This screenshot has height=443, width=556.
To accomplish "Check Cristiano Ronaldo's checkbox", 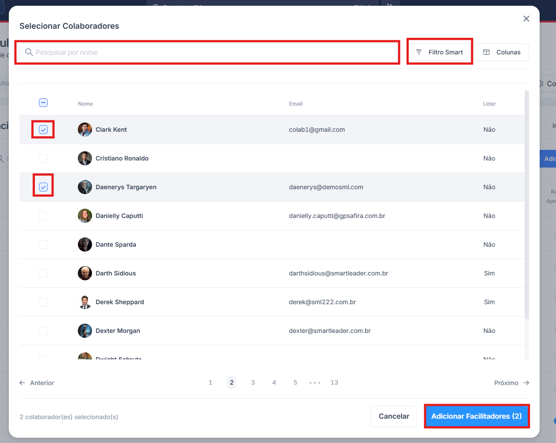I will pyautogui.click(x=43, y=158).
